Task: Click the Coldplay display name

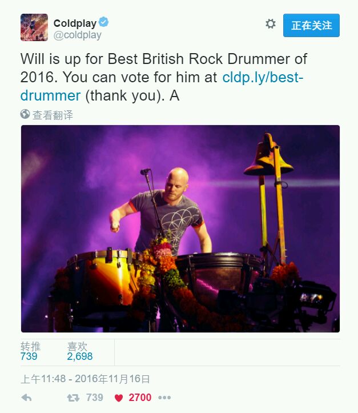Action: pyautogui.click(x=75, y=23)
